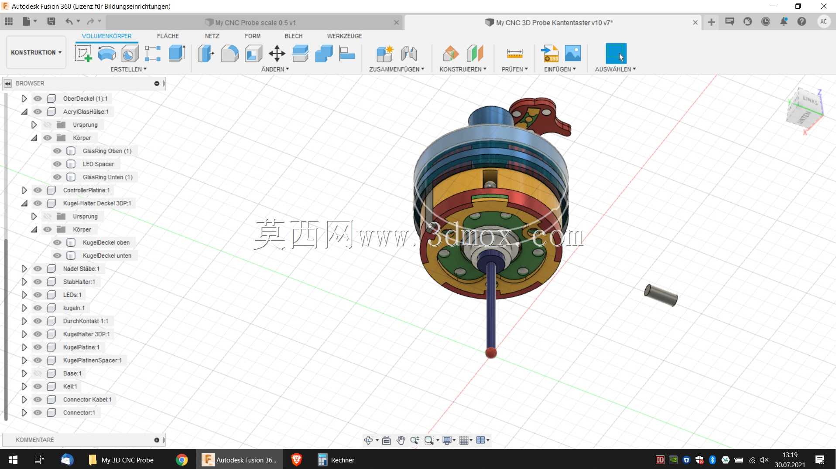Hide the LED Spacer body
Screen dimensions: 836x469
57,164
